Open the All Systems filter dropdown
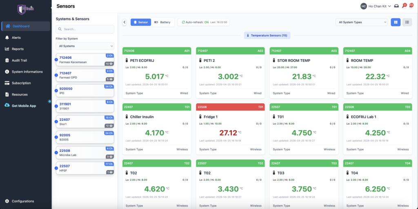418x209 pixels. (85, 46)
